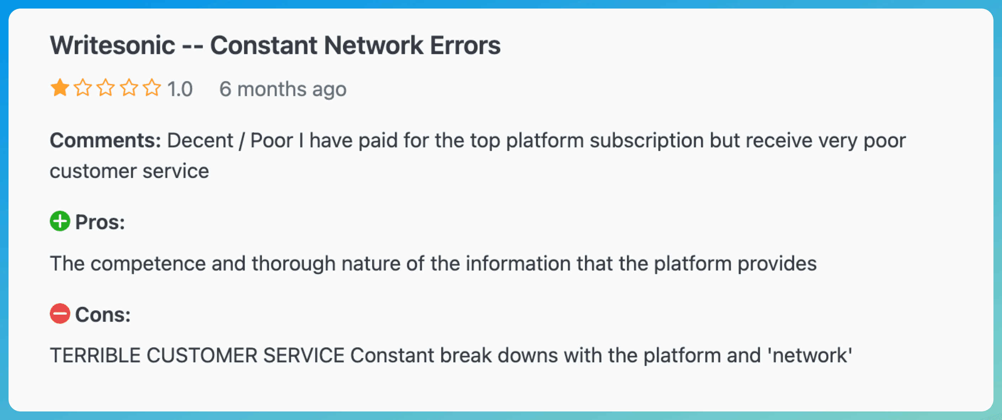Click the "customer service" second comment line
Image resolution: width=1002 pixels, height=420 pixels.
point(129,171)
